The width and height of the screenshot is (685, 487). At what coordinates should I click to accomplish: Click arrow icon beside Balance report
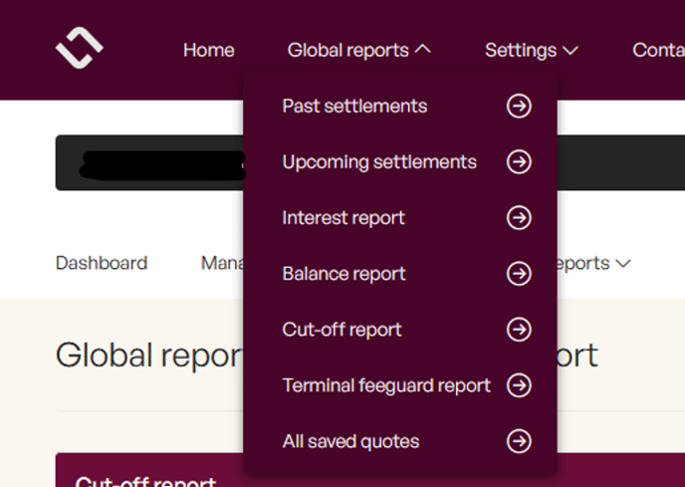point(519,274)
